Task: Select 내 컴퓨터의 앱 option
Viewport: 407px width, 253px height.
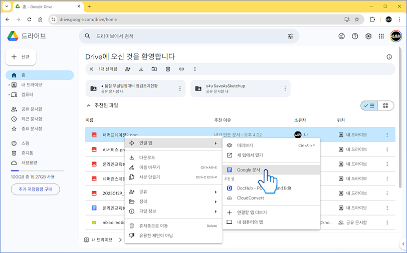Action: pos(271,222)
